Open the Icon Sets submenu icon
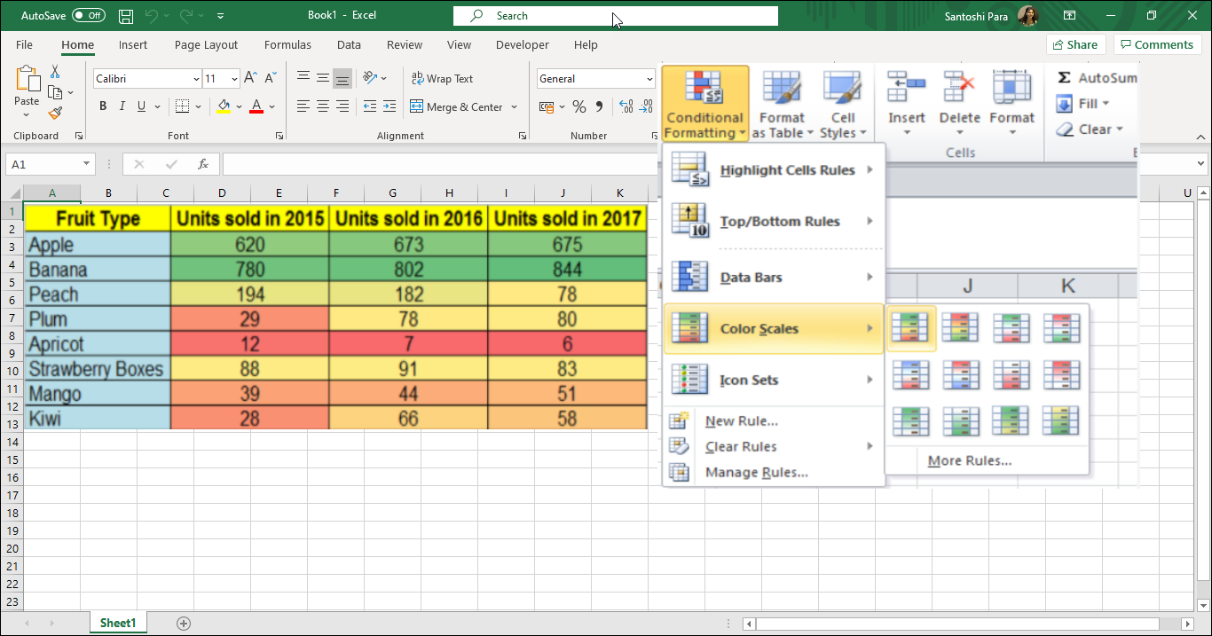This screenshot has height=636, width=1212. click(x=689, y=380)
